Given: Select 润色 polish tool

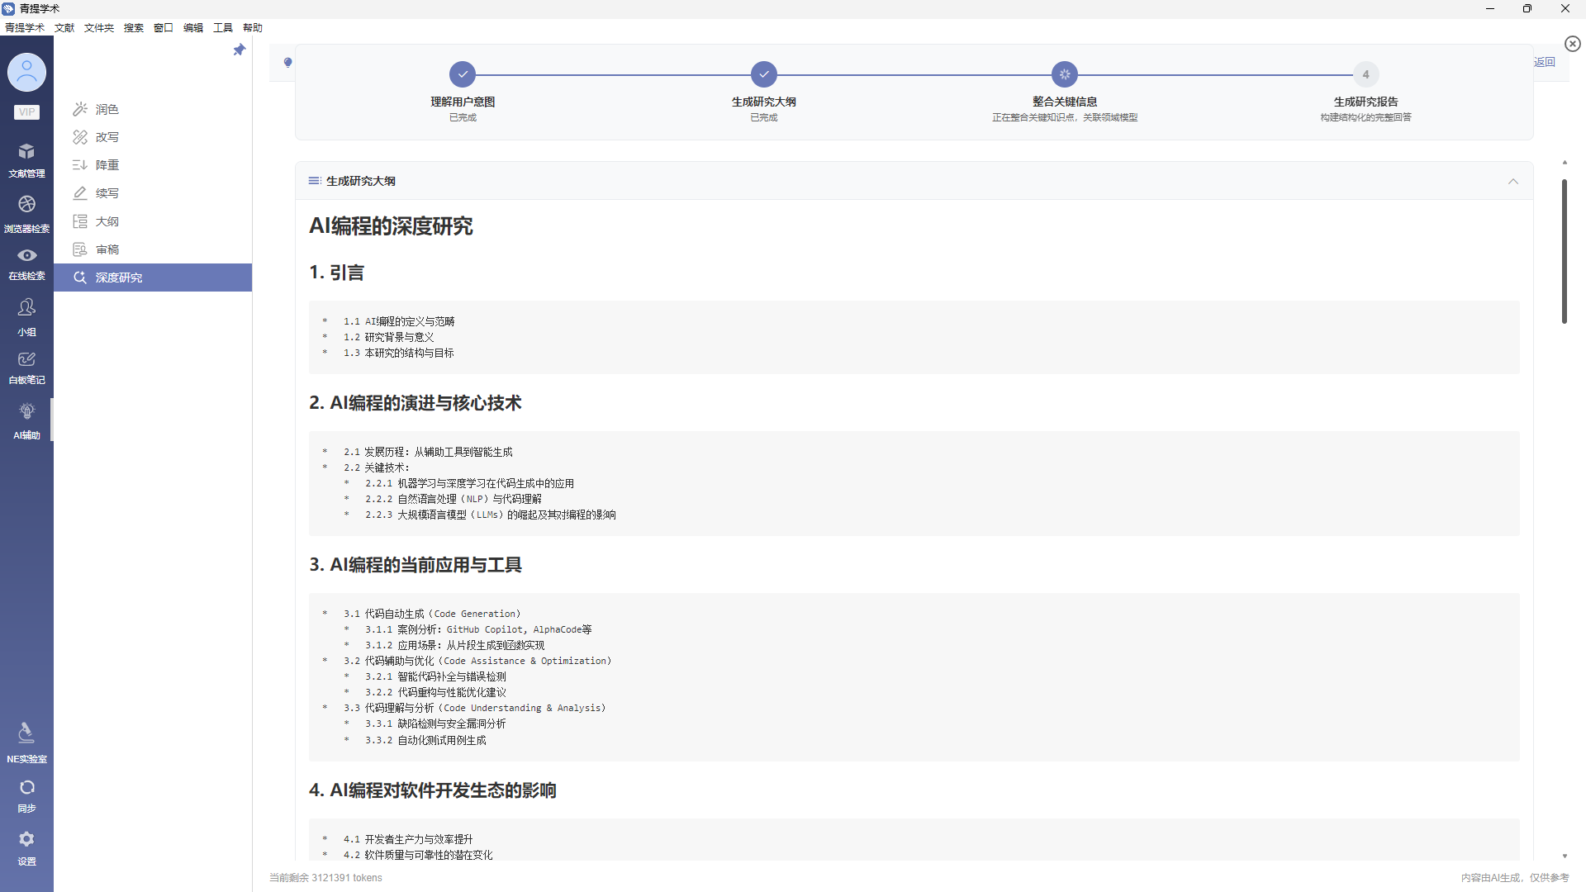Looking at the screenshot, I should [x=107, y=109].
